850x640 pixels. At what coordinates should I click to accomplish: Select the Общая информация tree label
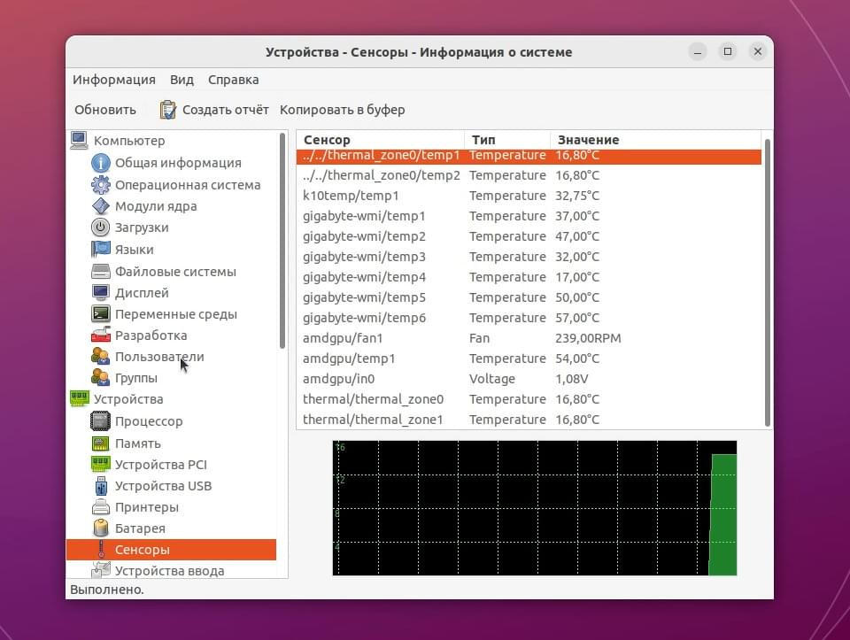click(x=178, y=163)
